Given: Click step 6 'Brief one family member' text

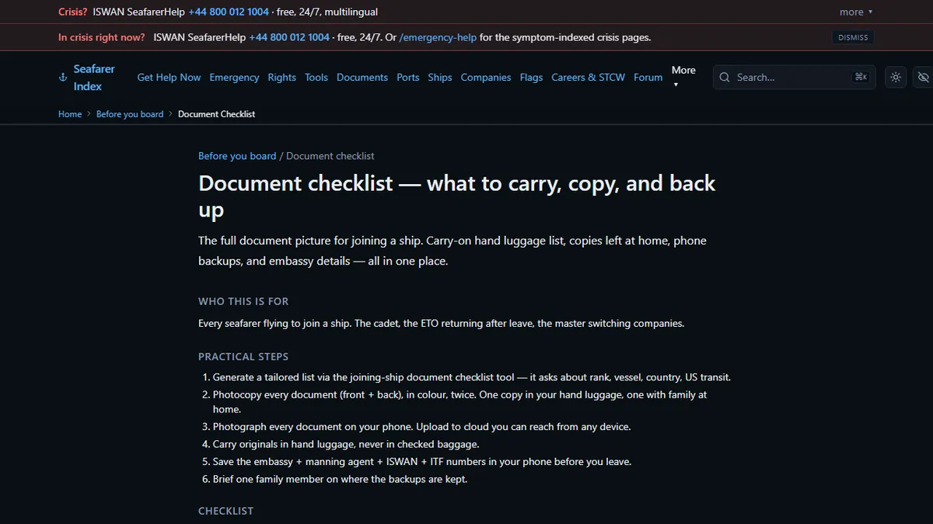Looking at the screenshot, I should pos(341,479).
